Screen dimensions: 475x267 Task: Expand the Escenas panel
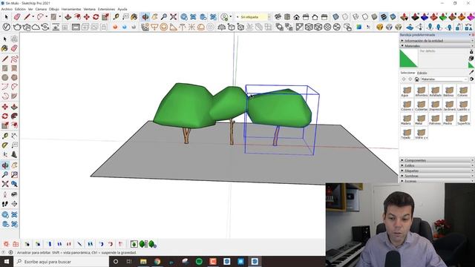[x=436, y=181]
